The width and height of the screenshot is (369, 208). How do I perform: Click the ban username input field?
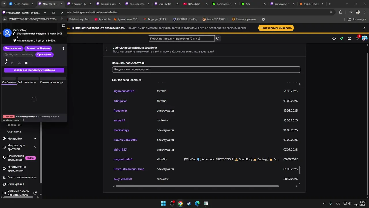pyautogui.click(x=206, y=70)
